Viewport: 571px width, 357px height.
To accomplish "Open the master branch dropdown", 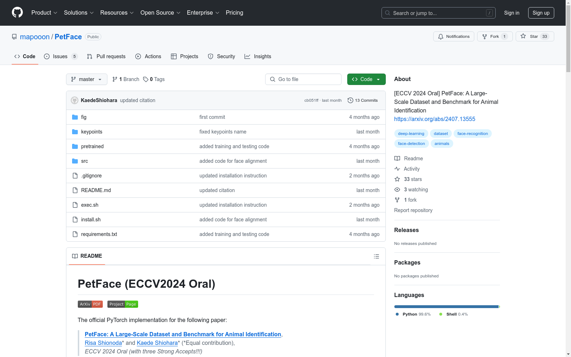I will 87,79.
